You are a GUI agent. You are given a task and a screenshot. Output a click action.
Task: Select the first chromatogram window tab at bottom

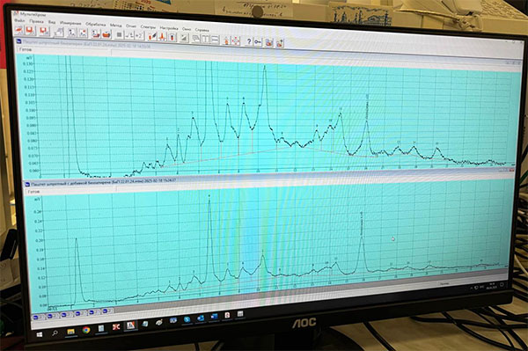[38, 317]
